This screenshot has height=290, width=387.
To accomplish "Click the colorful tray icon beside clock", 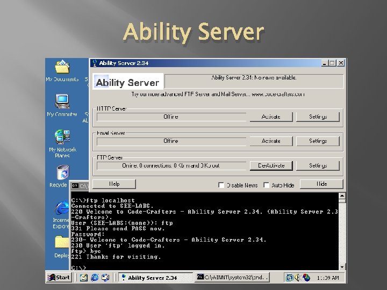I will tap(306, 278).
